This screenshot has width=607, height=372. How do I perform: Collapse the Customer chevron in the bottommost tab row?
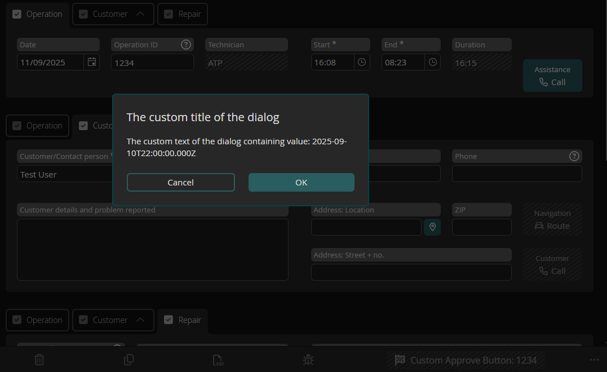click(x=141, y=320)
